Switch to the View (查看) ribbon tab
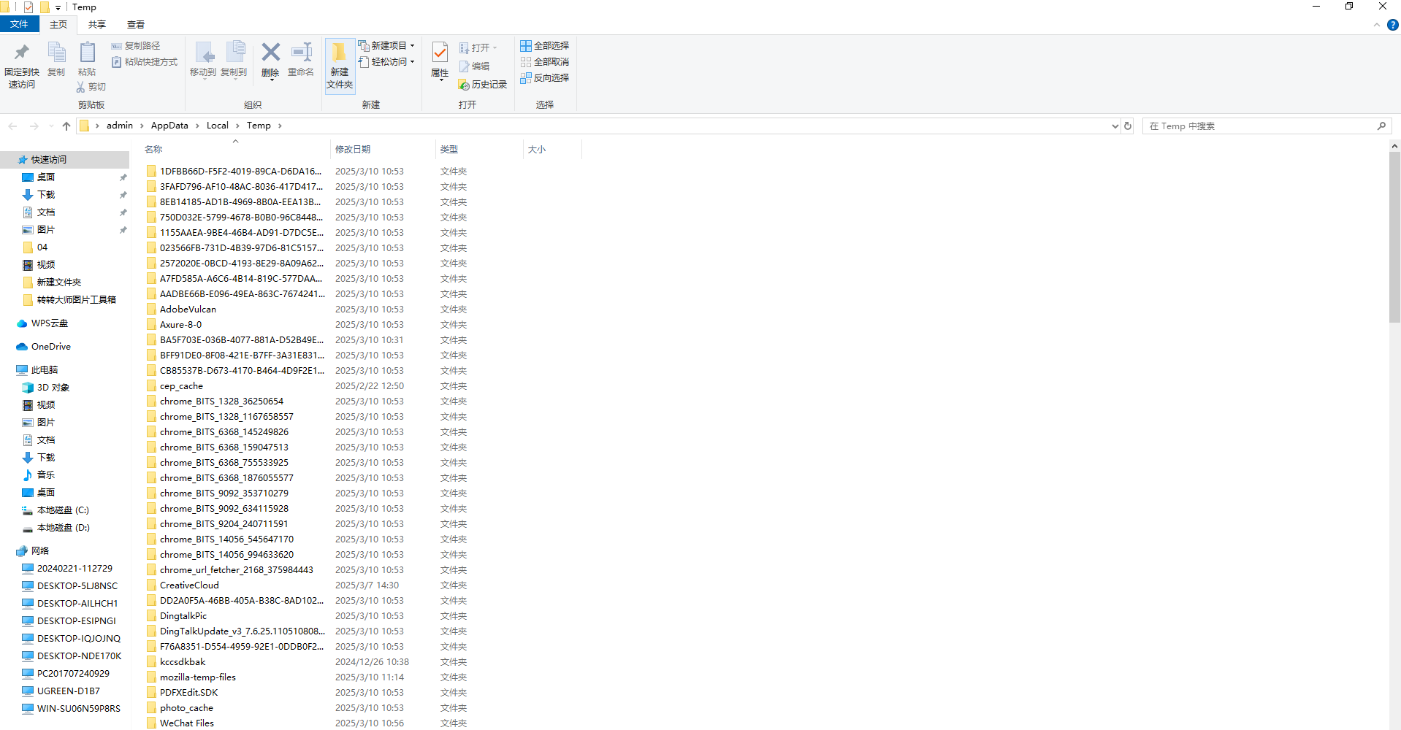Viewport: 1401px width, 730px height. tap(135, 25)
